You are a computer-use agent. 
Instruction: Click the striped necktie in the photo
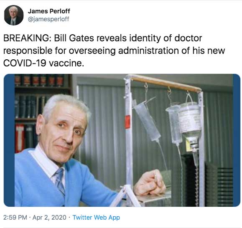click(61, 181)
